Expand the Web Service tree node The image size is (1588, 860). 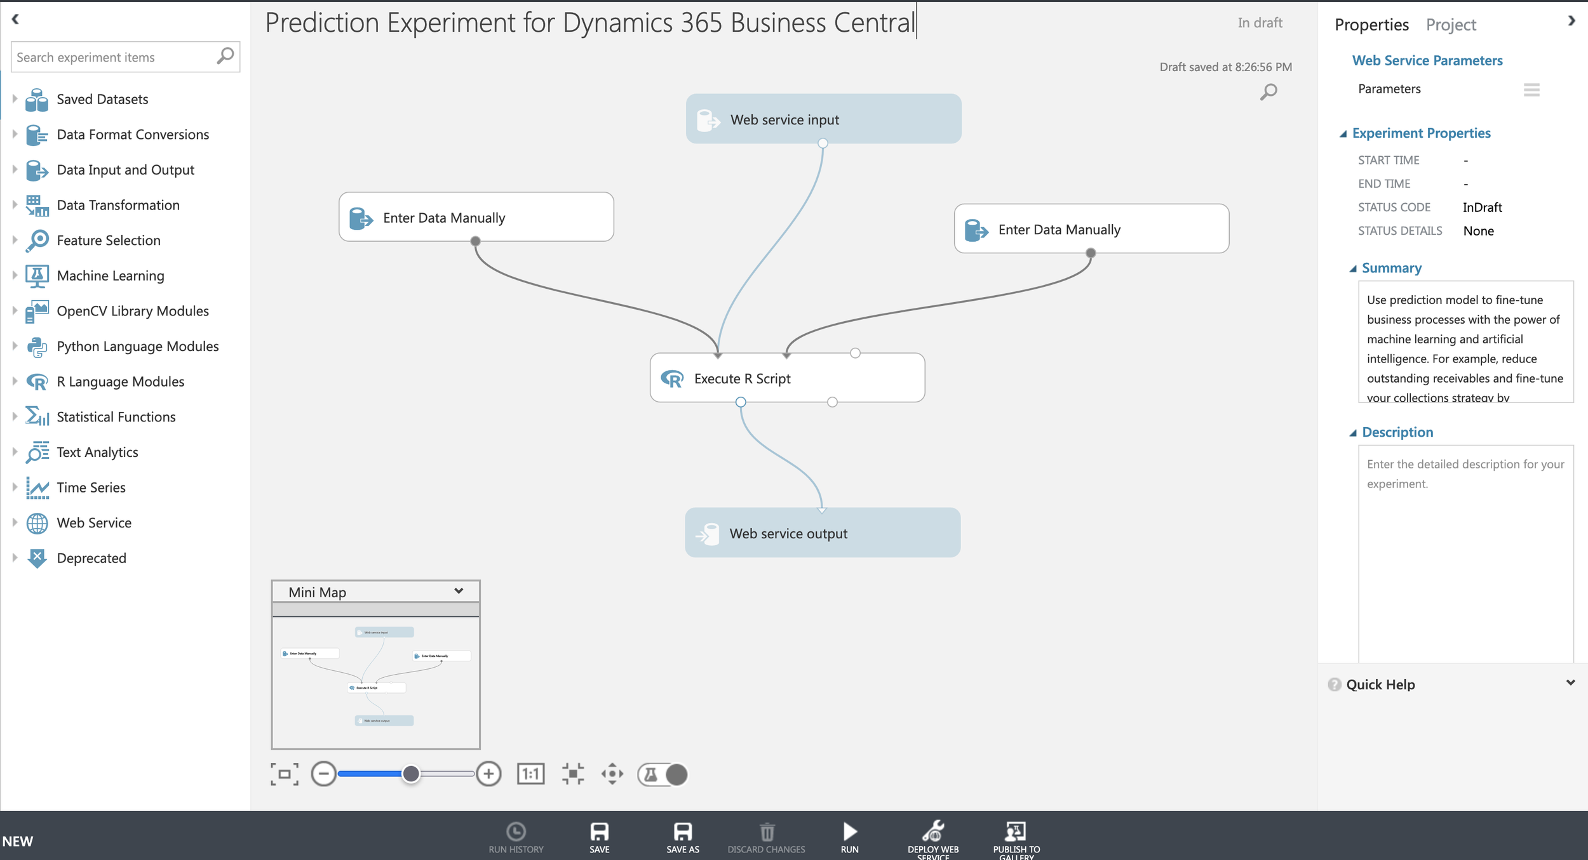click(15, 522)
